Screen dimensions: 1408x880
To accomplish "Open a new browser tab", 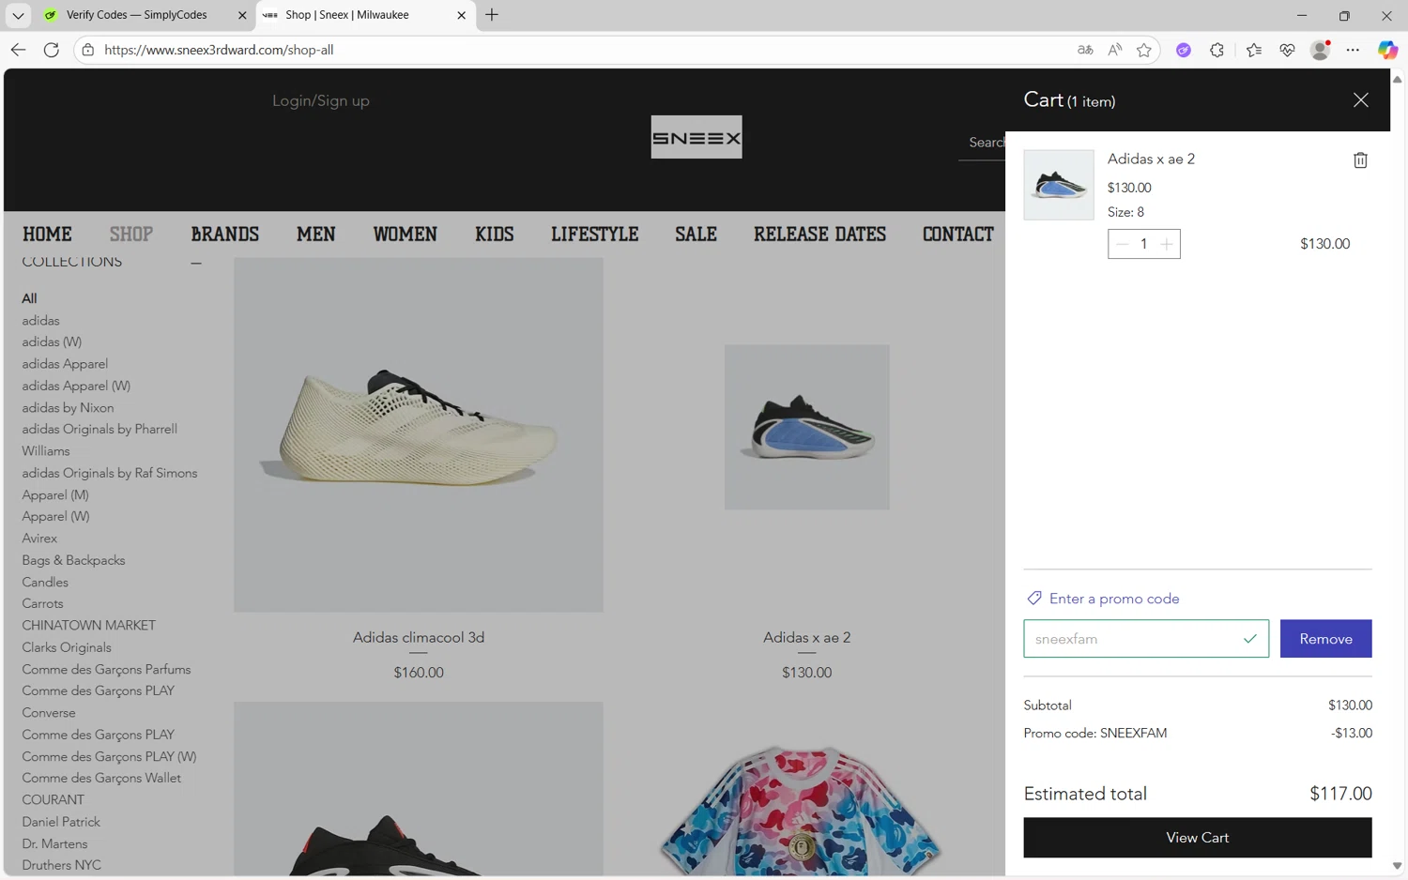I will [492, 15].
